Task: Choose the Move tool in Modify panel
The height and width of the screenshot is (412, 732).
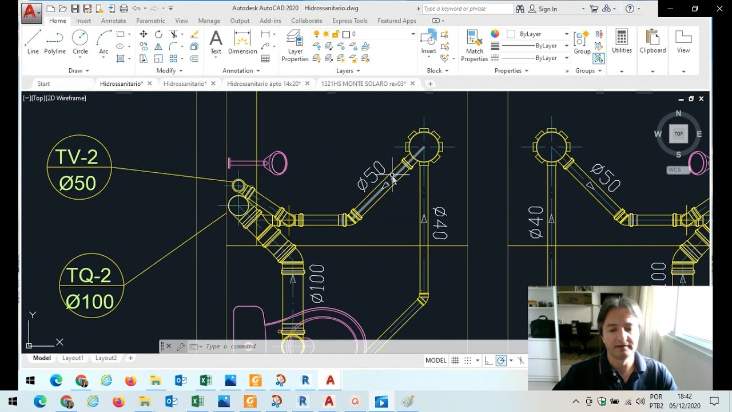Action: (x=144, y=34)
